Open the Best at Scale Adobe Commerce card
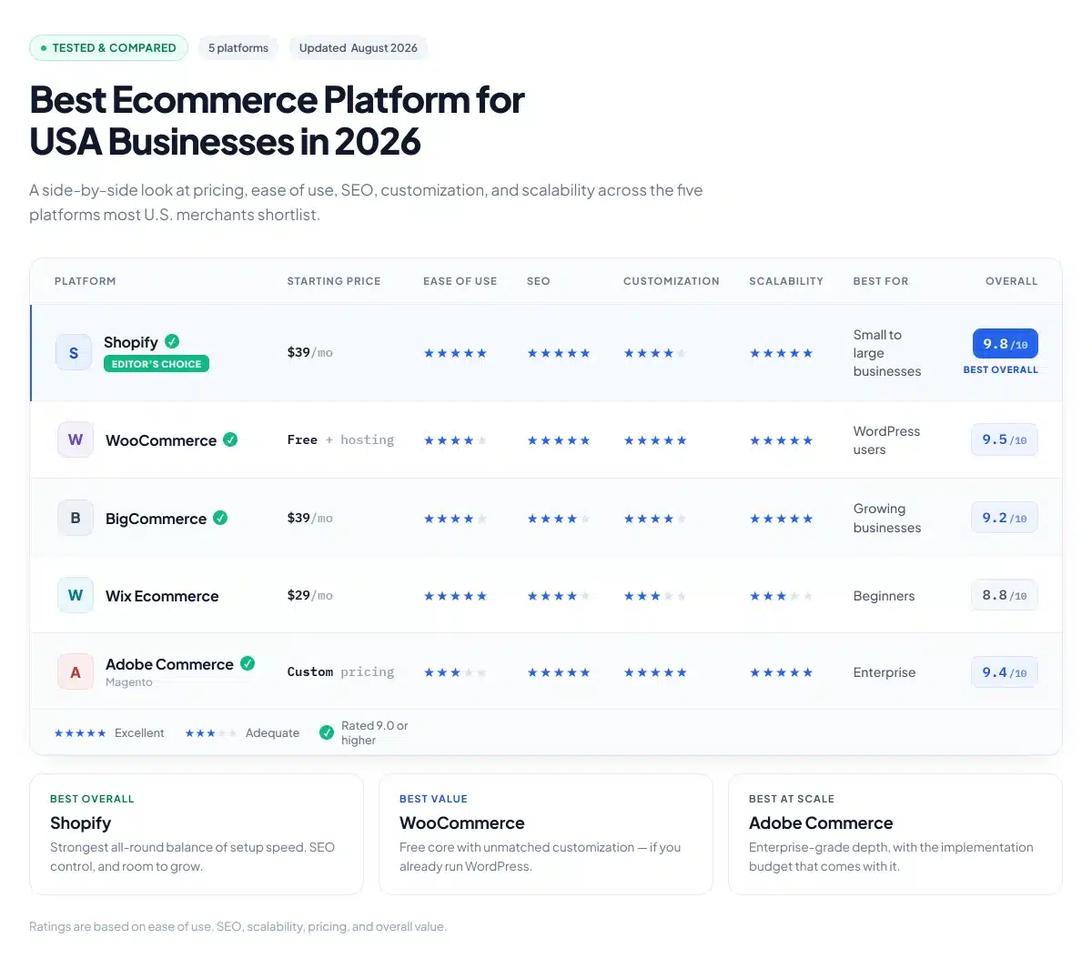Screen dimensions: 1092x979 tap(895, 834)
